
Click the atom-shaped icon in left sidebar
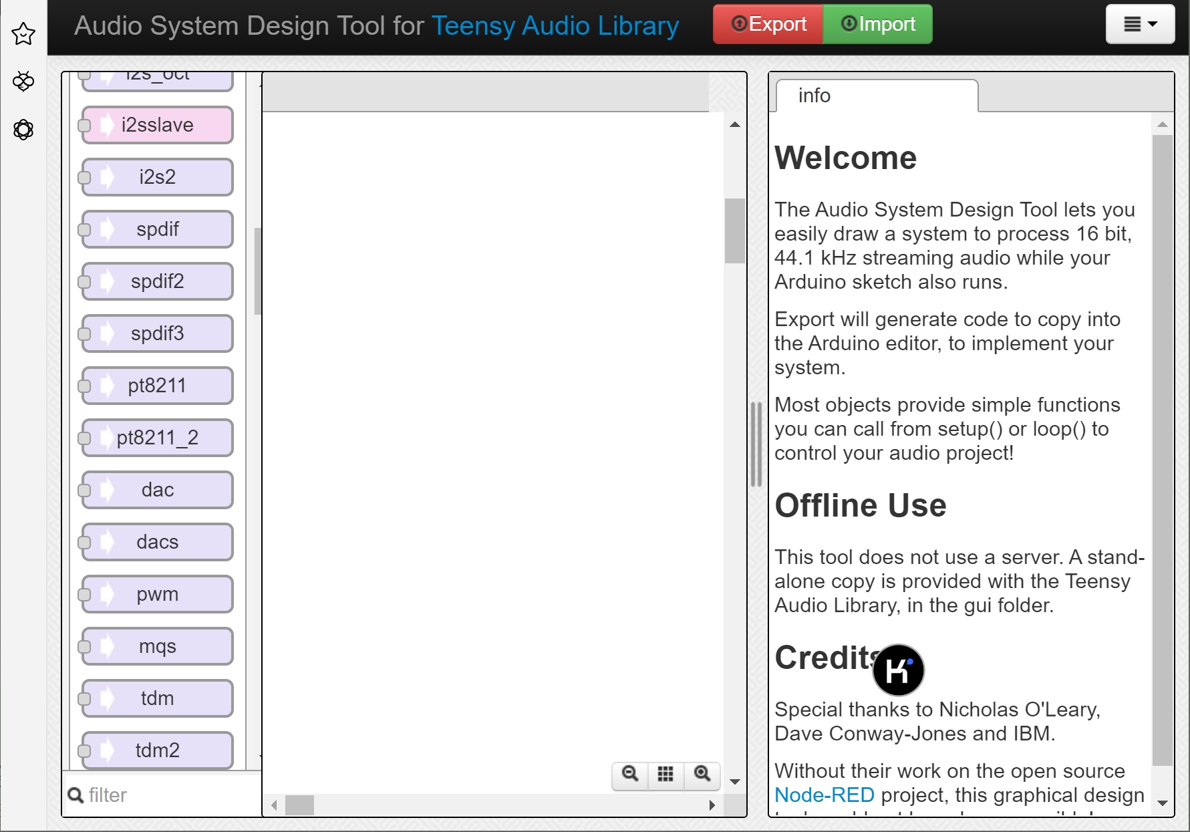(x=23, y=130)
